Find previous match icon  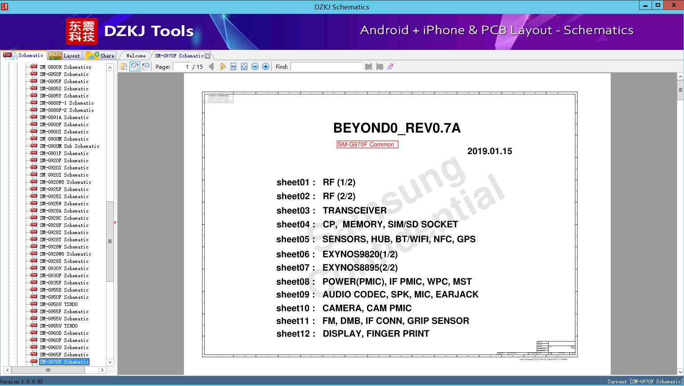coord(369,67)
